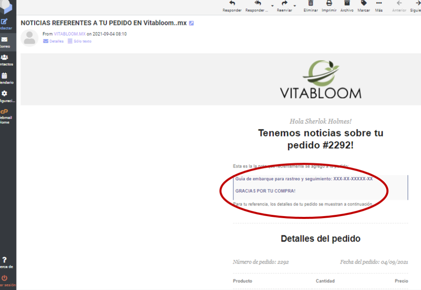Click the 'Detalles del pedido' heading
This screenshot has width=421, height=290.
pos(321,239)
